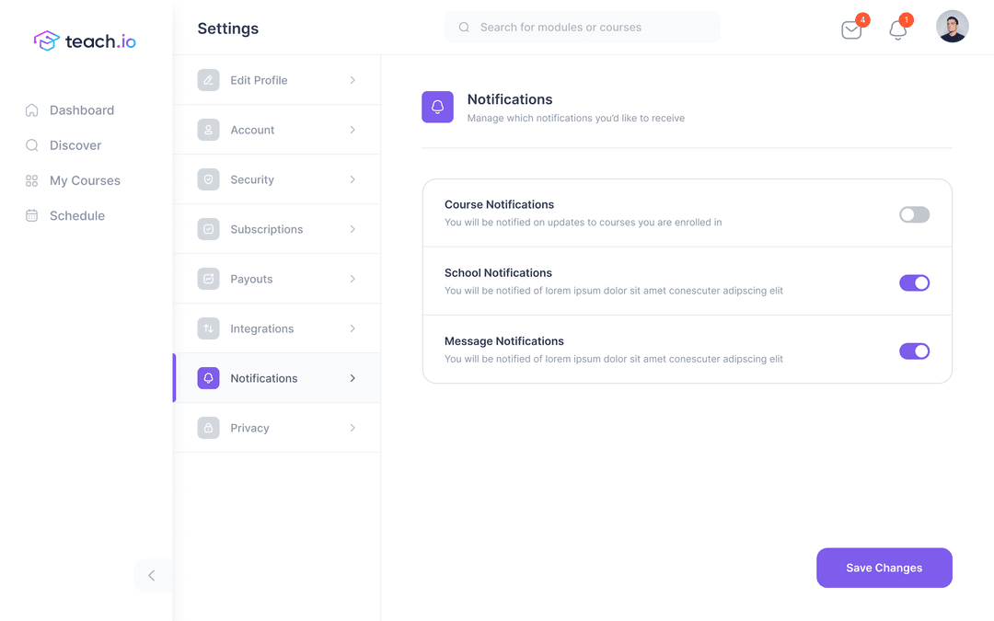Click the Save Changes button
Viewport: 994px width, 621px height.
click(884, 568)
